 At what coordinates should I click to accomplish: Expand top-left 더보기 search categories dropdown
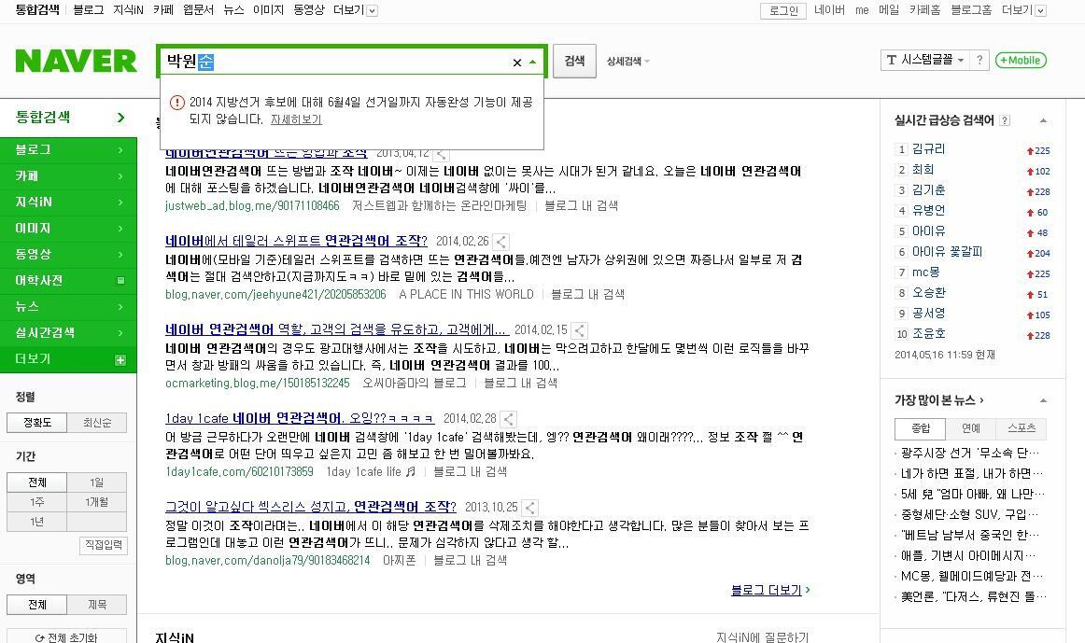pyautogui.click(x=355, y=10)
